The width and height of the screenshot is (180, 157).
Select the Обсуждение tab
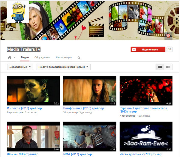pos(42,57)
